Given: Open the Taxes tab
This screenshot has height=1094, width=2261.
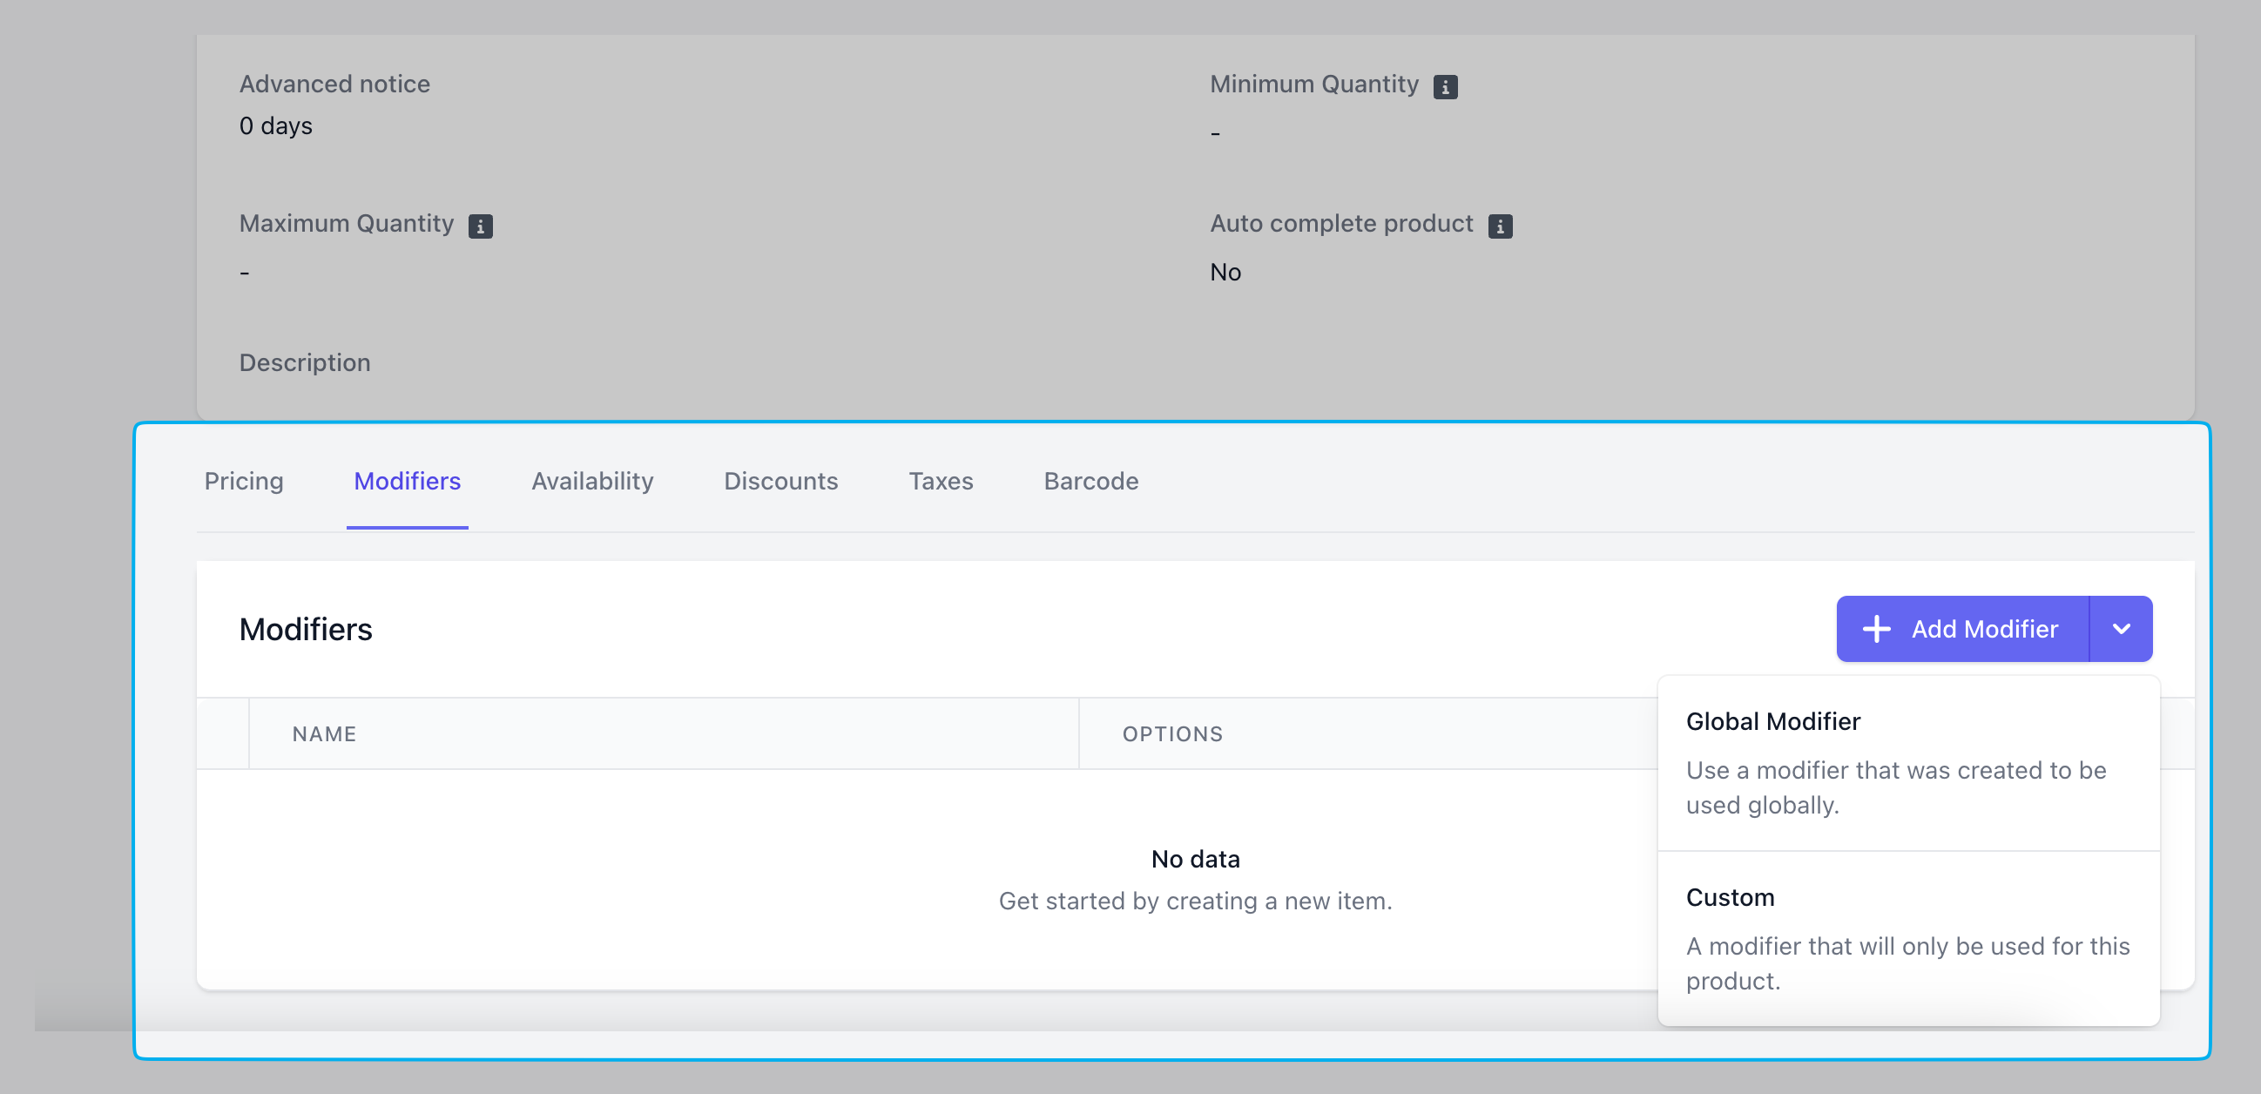Looking at the screenshot, I should click(940, 481).
